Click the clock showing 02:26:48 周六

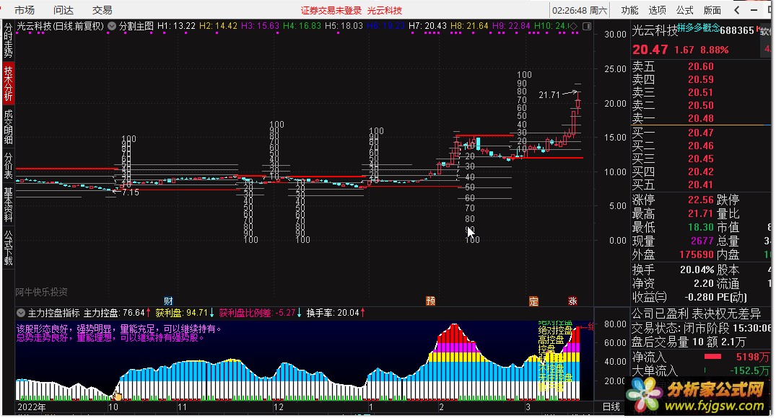point(580,10)
